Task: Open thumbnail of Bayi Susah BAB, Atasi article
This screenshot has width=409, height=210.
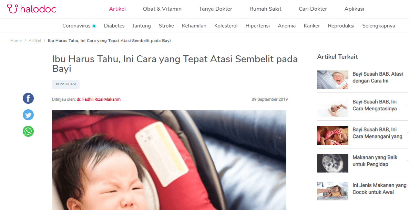Action: coord(333,80)
